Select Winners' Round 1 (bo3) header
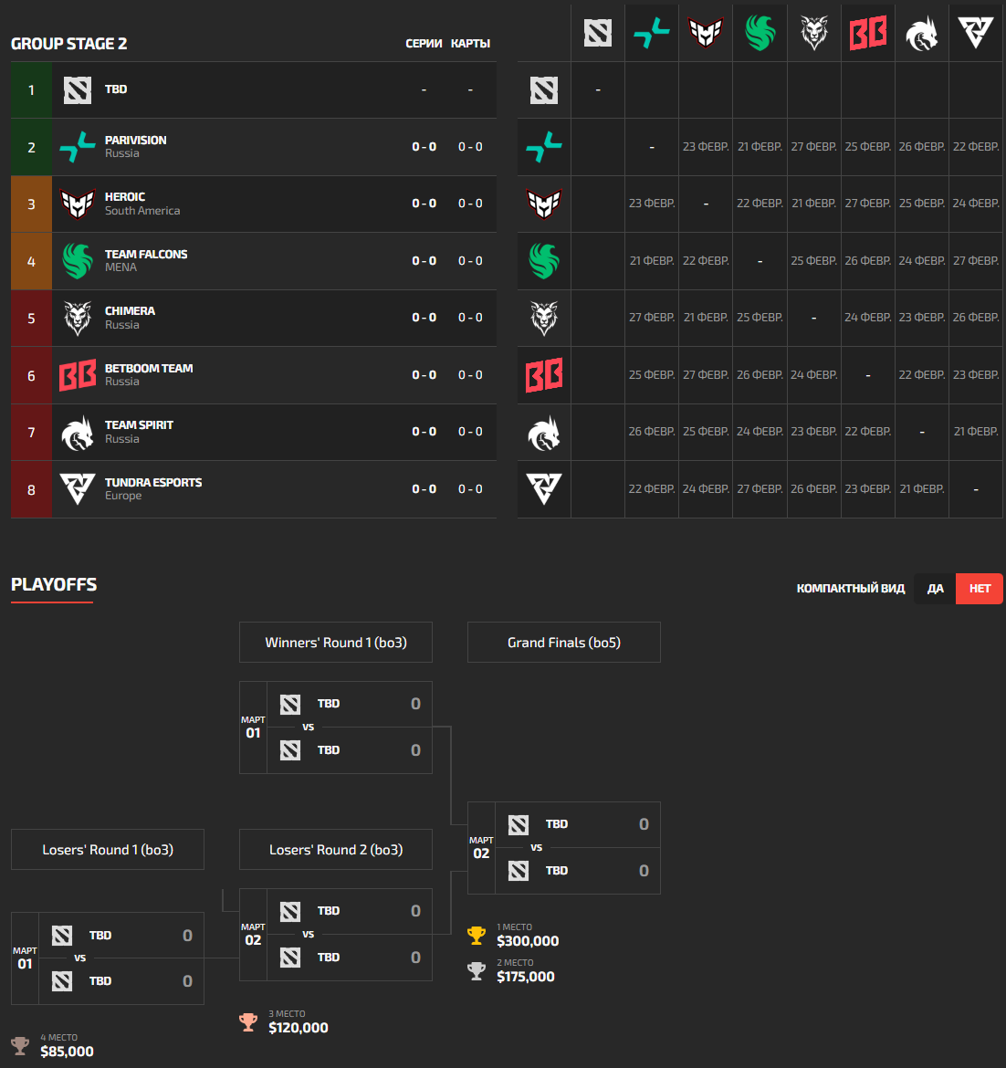The height and width of the screenshot is (1068, 1006). 336,643
